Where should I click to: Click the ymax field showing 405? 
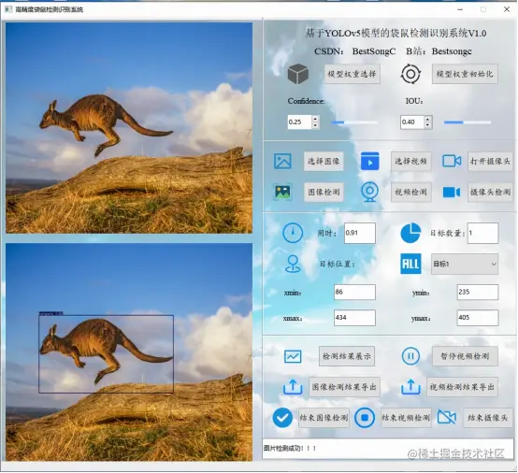tap(478, 318)
